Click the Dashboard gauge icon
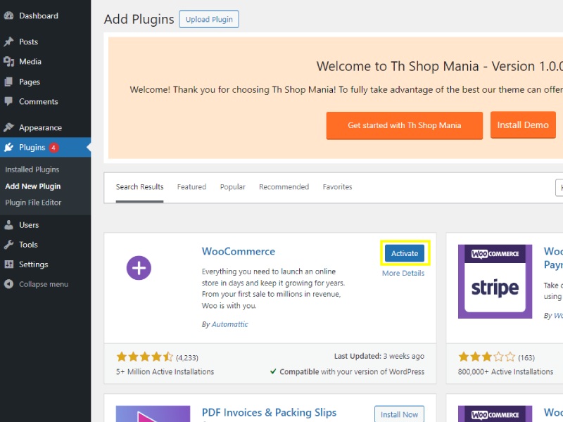The image size is (563, 422). (8, 15)
